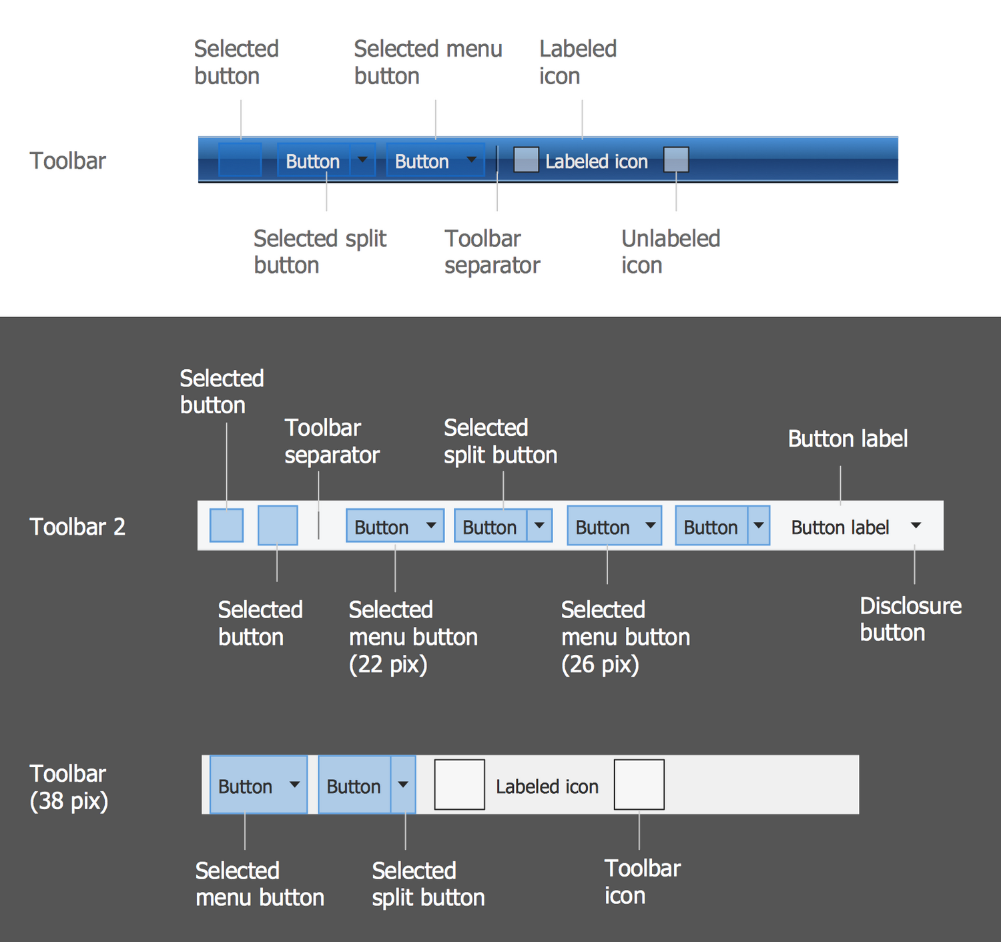Toggle the smaller selected square in Toolbar 2
The image size is (1001, 942).
point(226,525)
